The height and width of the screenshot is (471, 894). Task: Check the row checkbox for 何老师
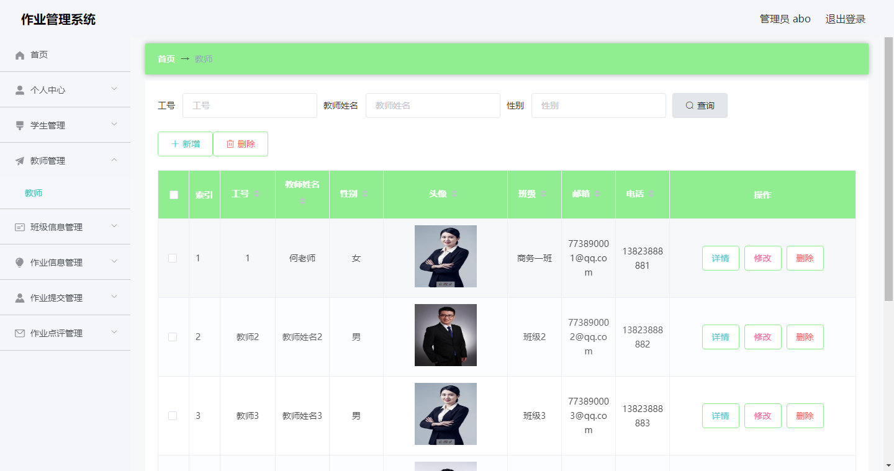(x=173, y=258)
